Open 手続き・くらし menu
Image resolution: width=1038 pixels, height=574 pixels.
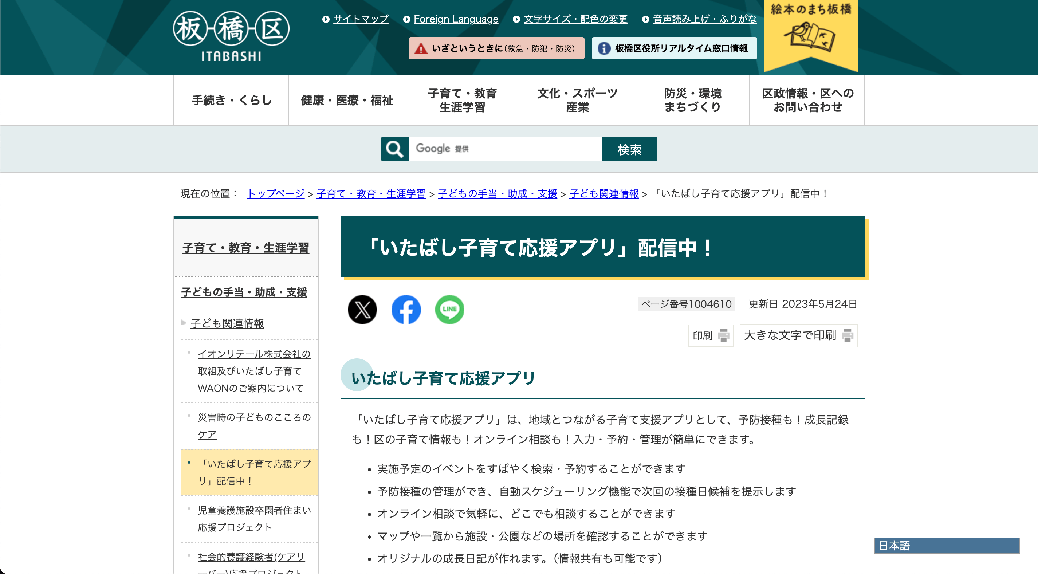pyautogui.click(x=231, y=100)
